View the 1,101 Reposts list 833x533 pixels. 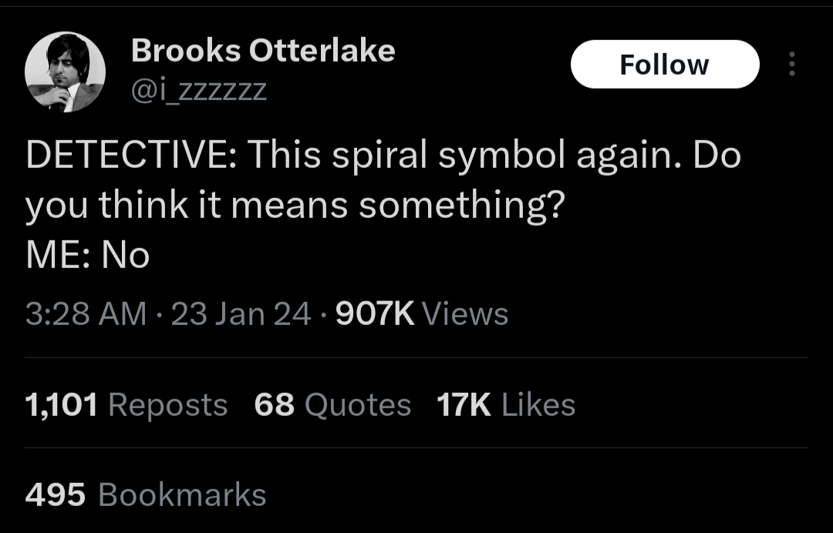coord(126,405)
